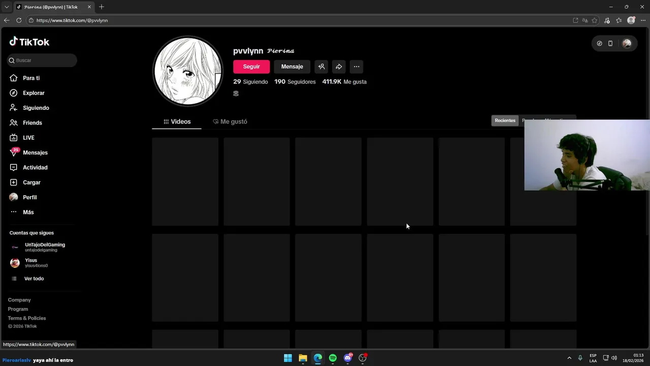Click the 411.9K Me gusta count
This screenshot has width=650, height=366.
344,82
